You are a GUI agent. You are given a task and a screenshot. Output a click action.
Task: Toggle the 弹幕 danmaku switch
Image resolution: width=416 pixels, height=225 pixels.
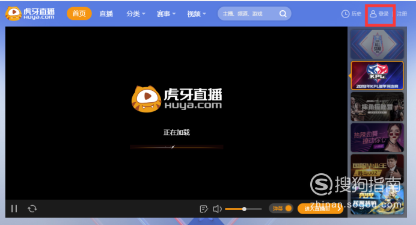[281, 209]
